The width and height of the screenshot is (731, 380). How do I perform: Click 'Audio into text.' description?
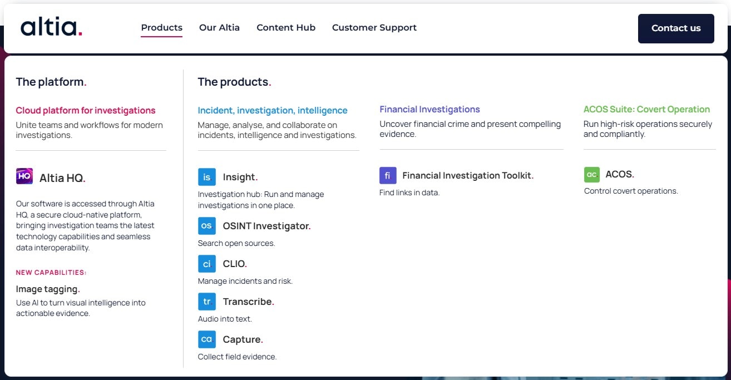pyautogui.click(x=225, y=319)
